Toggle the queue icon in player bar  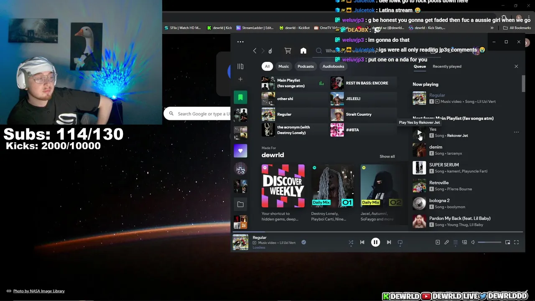456,242
